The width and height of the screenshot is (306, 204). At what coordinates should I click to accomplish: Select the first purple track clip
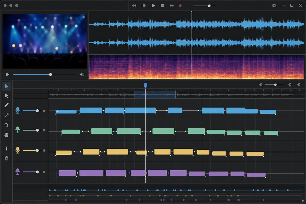pos(67,173)
